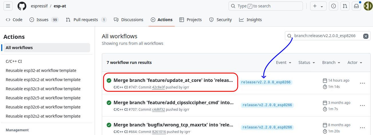Go to the Insights tab
This screenshot has height=135, width=373.
(x=251, y=20)
